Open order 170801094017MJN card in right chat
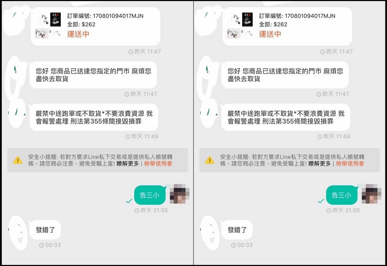Image resolution: width=387 pixels, height=266 pixels. (x=288, y=26)
